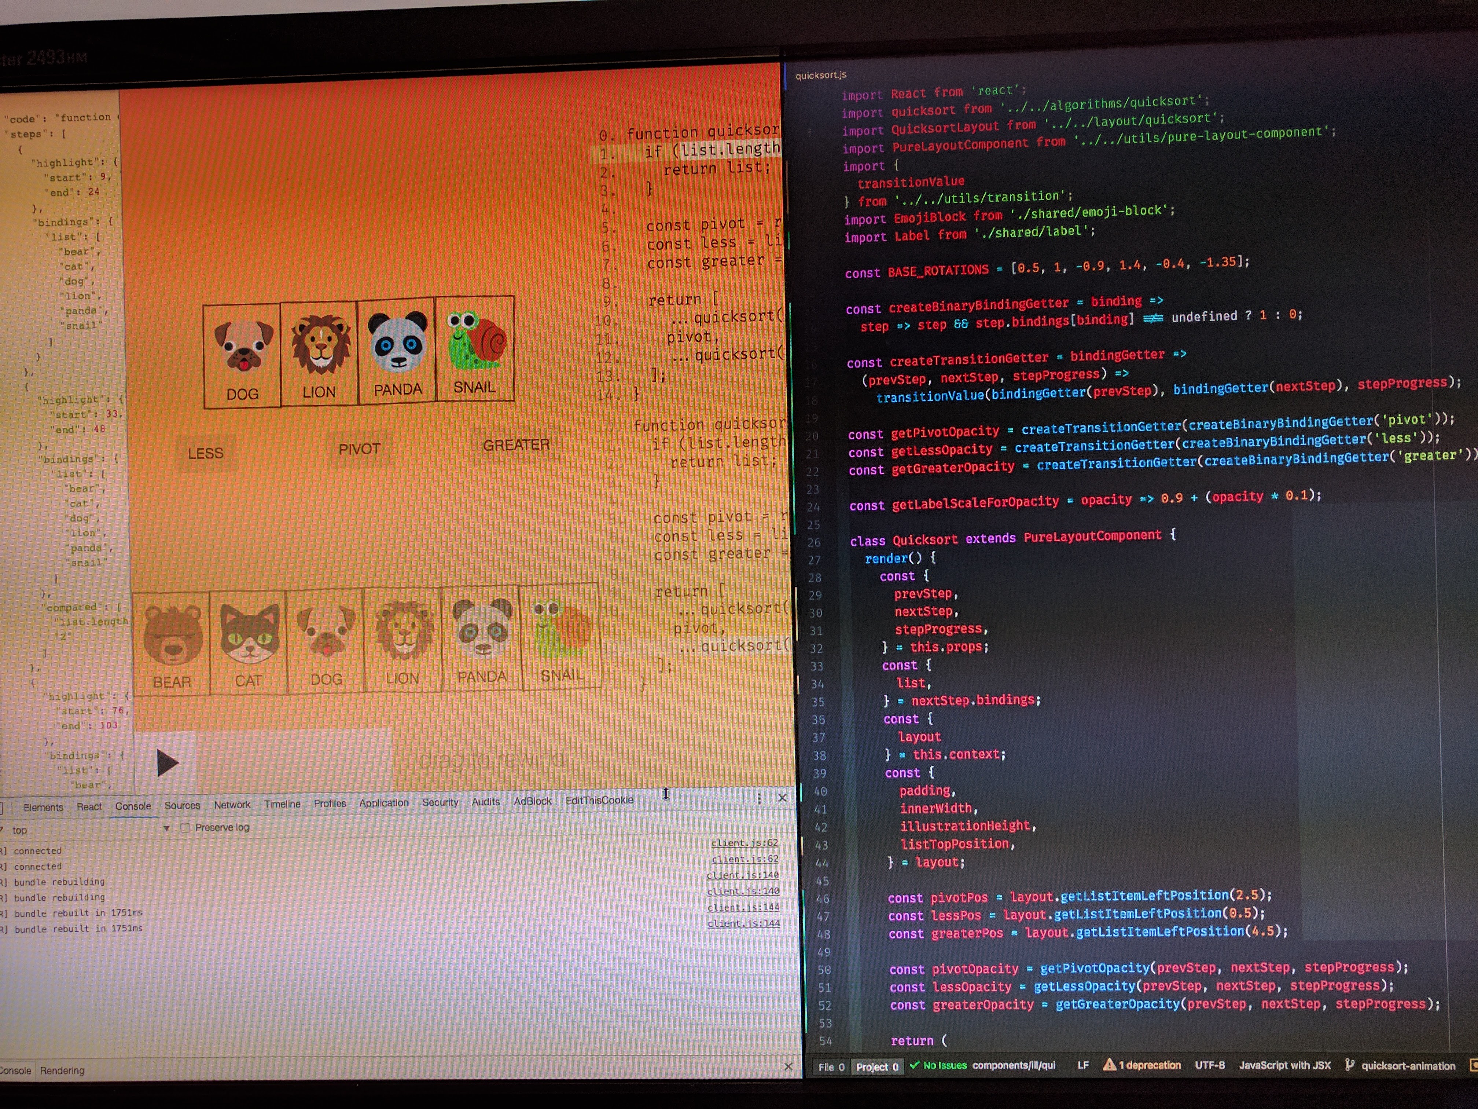Click the quicksort-animation branch name
Viewport: 1478px width, 1109px height.
tap(1408, 1066)
